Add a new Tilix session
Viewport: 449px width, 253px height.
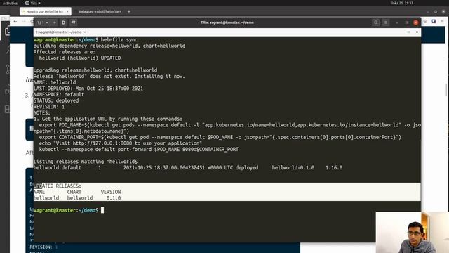pyautogui.click(x=55, y=22)
